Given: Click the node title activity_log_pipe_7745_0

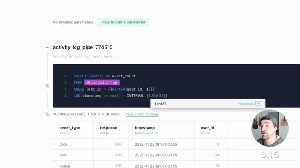Looking at the screenshot, I should tap(82, 47).
